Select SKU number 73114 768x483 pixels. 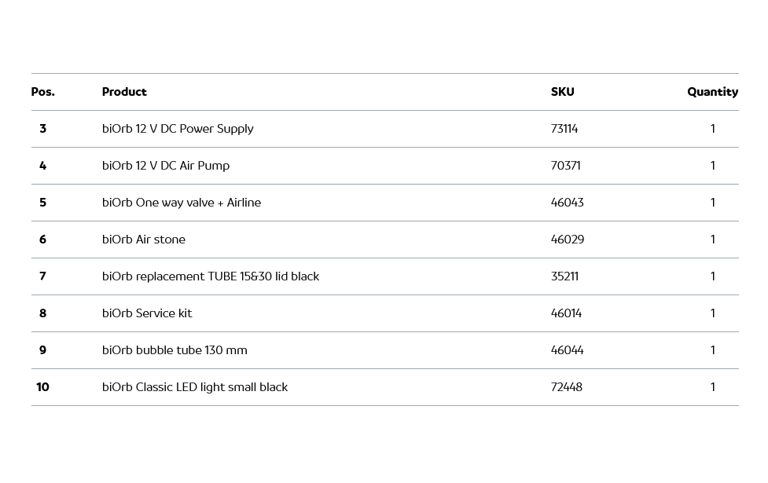[564, 129]
